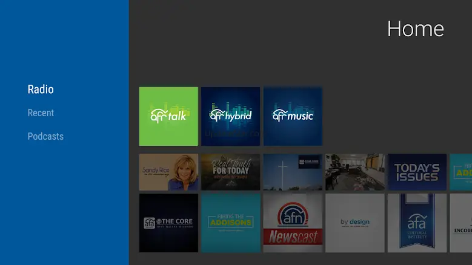Open full Airing the Addisons square tile
This screenshot has height=265, width=472.
(231, 223)
